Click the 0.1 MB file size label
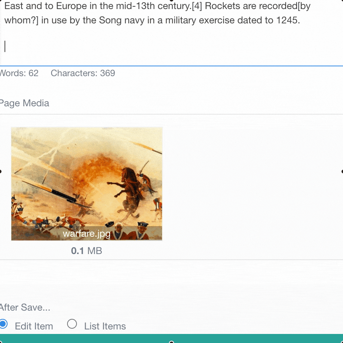The width and height of the screenshot is (343, 343). click(87, 251)
